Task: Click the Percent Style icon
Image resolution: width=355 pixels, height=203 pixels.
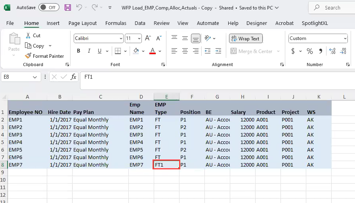Action: 310,51
